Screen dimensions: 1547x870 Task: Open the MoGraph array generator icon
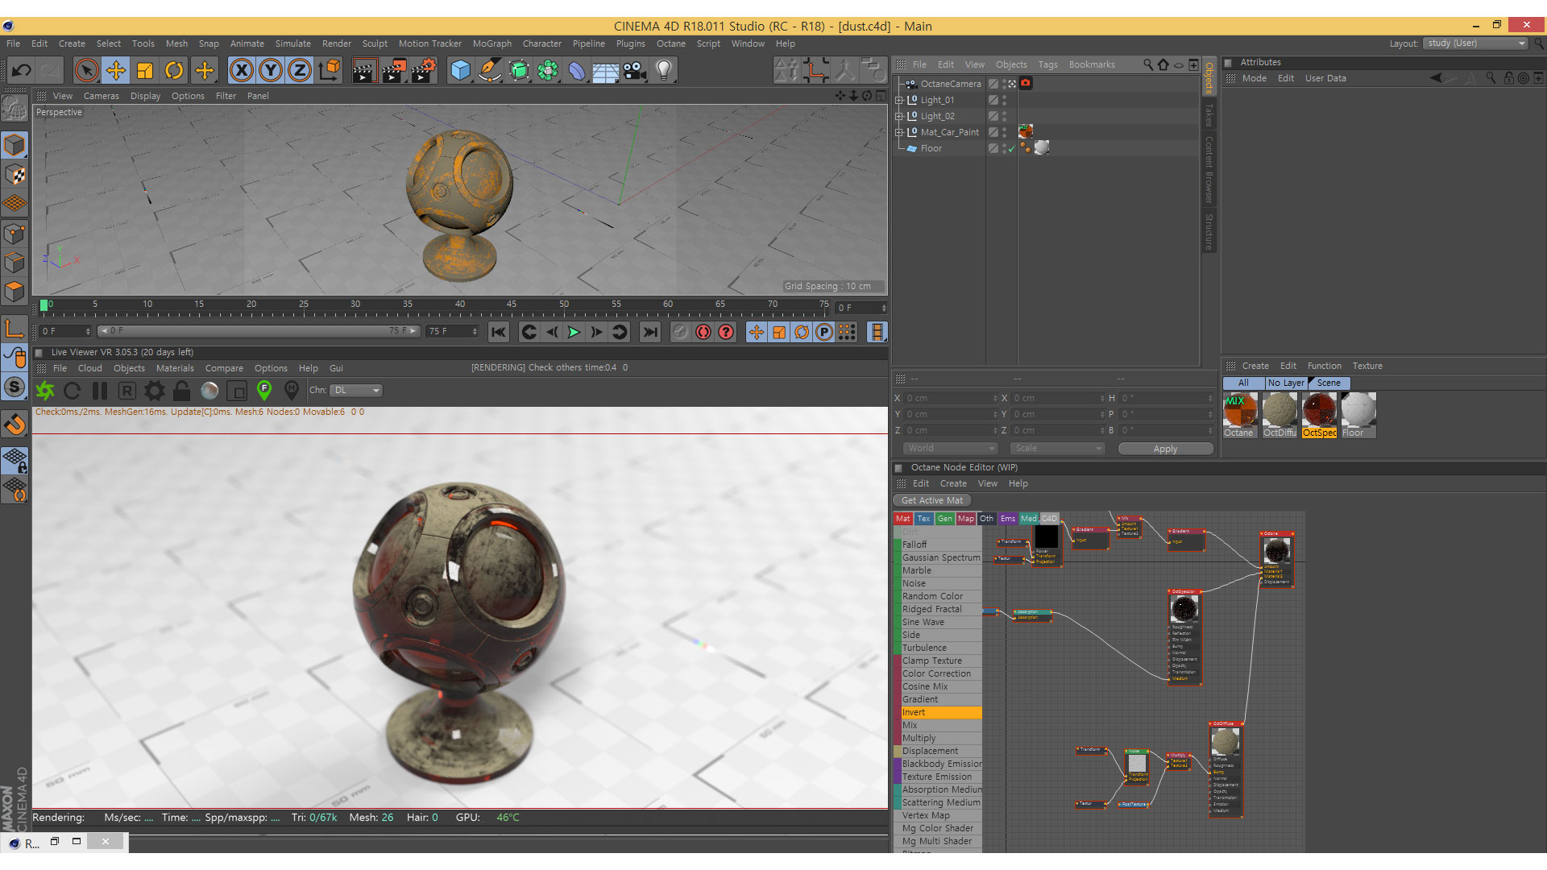[x=548, y=71]
